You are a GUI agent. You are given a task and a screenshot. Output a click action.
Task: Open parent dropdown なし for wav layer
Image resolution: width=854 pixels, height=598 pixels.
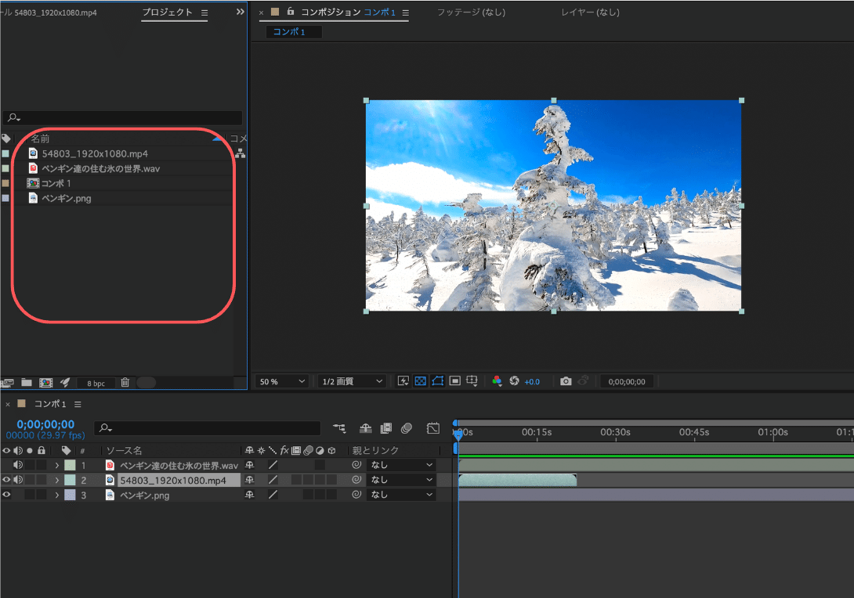401,465
